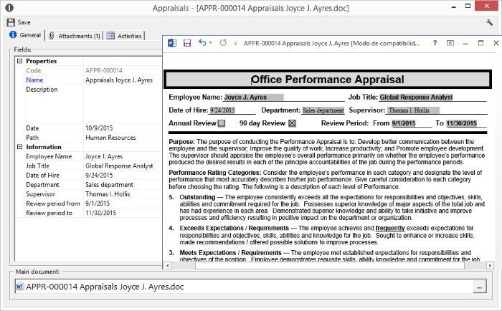
Task: Select the Code value APPR-000014
Action: click(104, 70)
